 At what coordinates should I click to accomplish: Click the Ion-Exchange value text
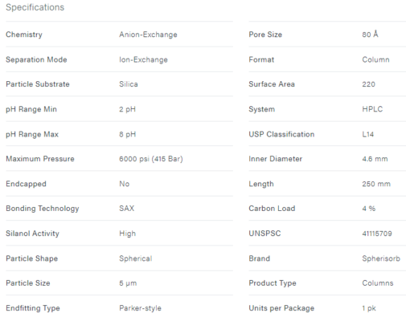(143, 59)
